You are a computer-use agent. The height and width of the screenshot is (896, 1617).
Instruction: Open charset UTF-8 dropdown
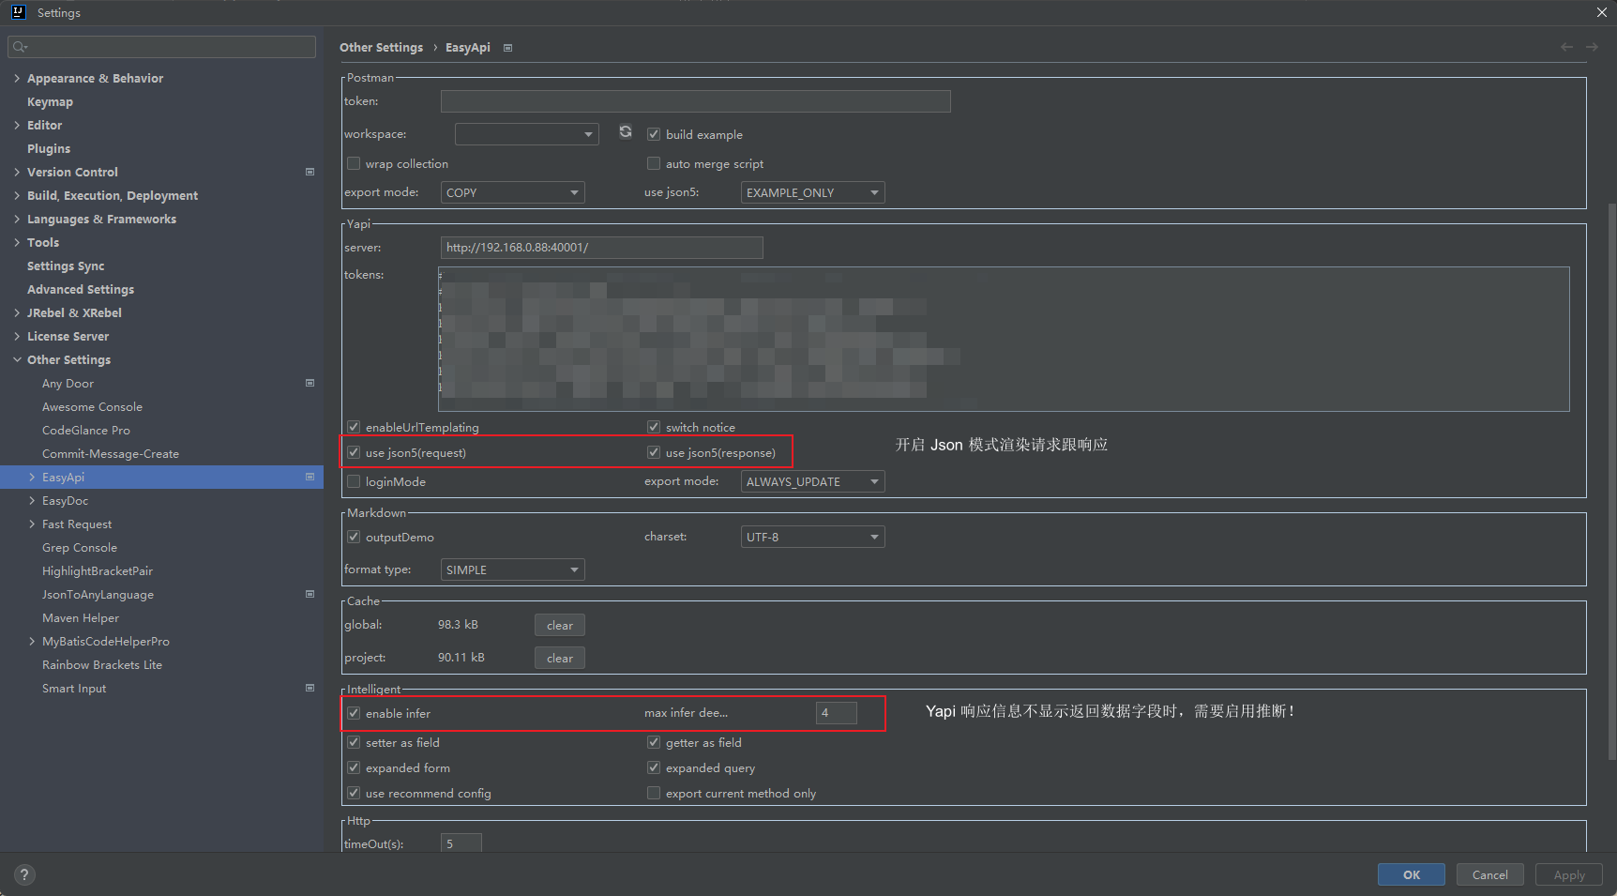[812, 537]
